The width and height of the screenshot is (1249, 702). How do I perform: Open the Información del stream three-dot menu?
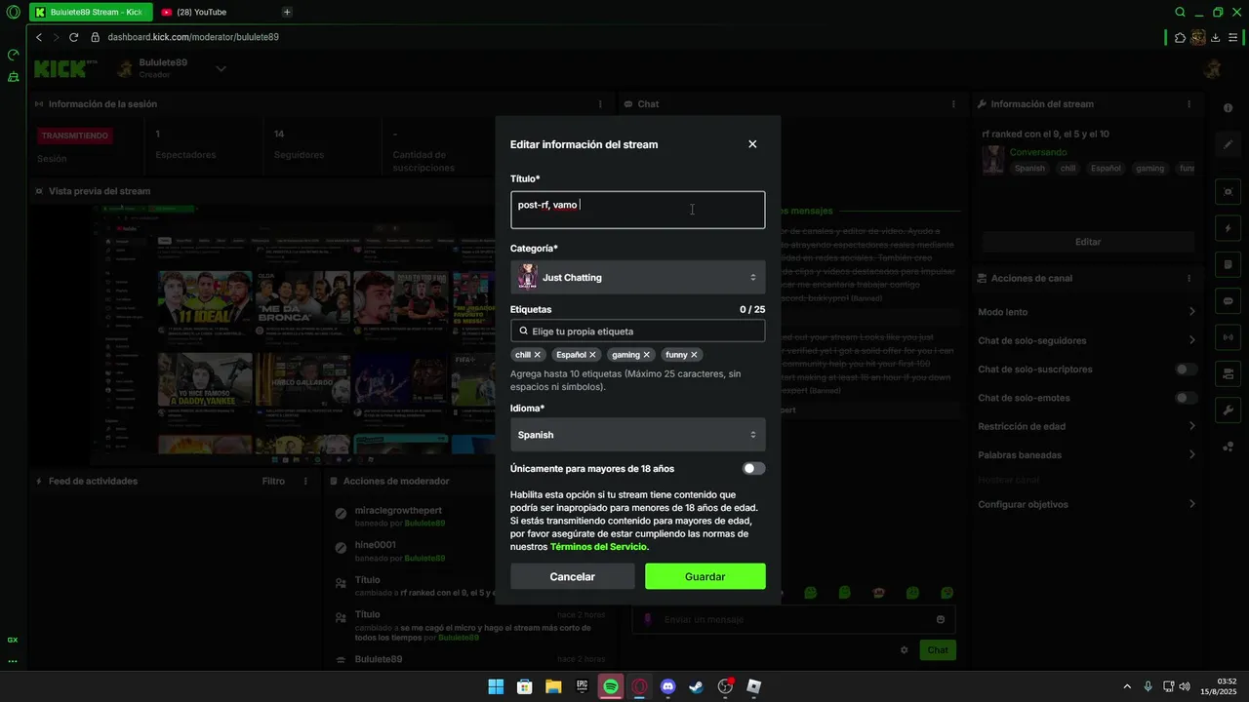(1189, 104)
